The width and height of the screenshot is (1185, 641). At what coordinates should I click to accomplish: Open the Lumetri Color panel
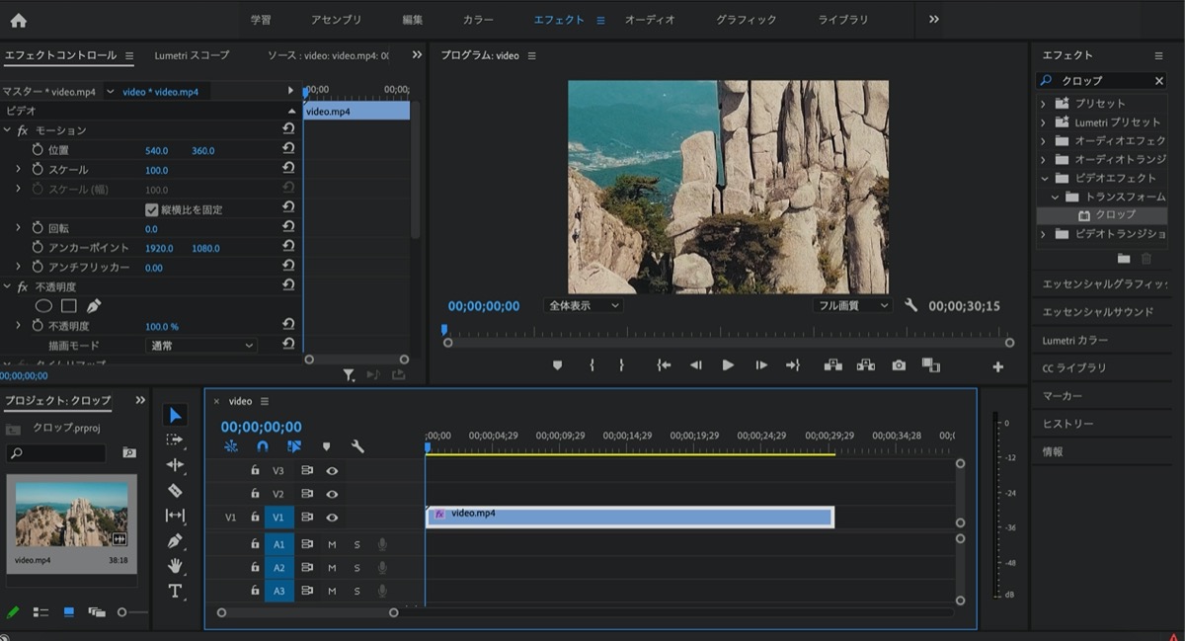click(1074, 340)
